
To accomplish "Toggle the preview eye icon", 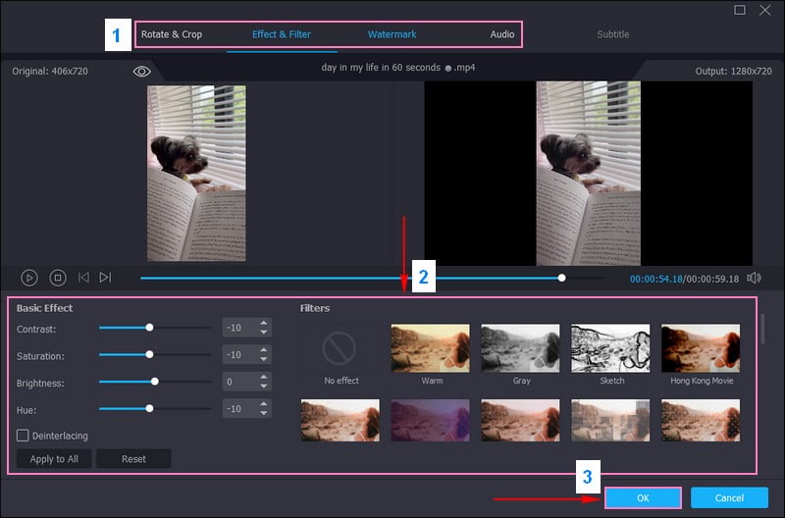I will (142, 72).
